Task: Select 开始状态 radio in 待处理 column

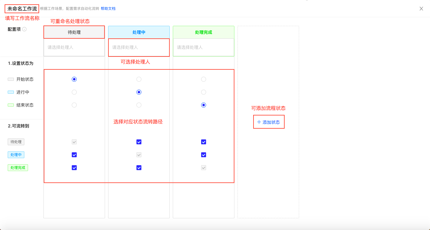Action: point(74,79)
